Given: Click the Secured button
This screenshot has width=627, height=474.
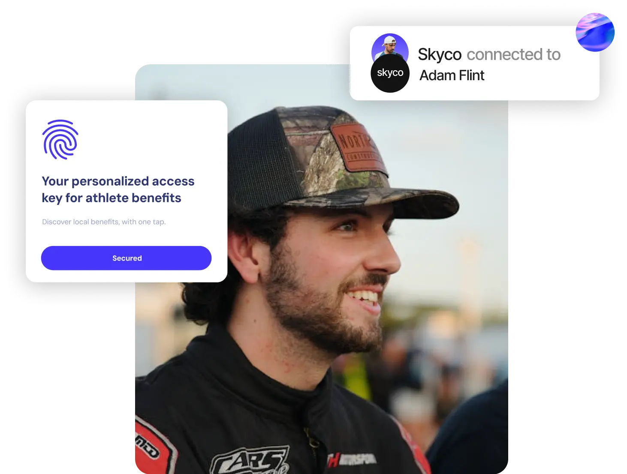Looking at the screenshot, I should click(126, 258).
